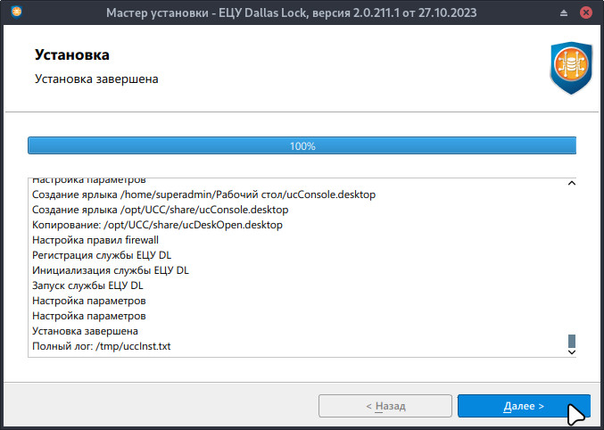Click the log scrollbar down arrow
This screenshot has width=604, height=430.
pyautogui.click(x=571, y=352)
